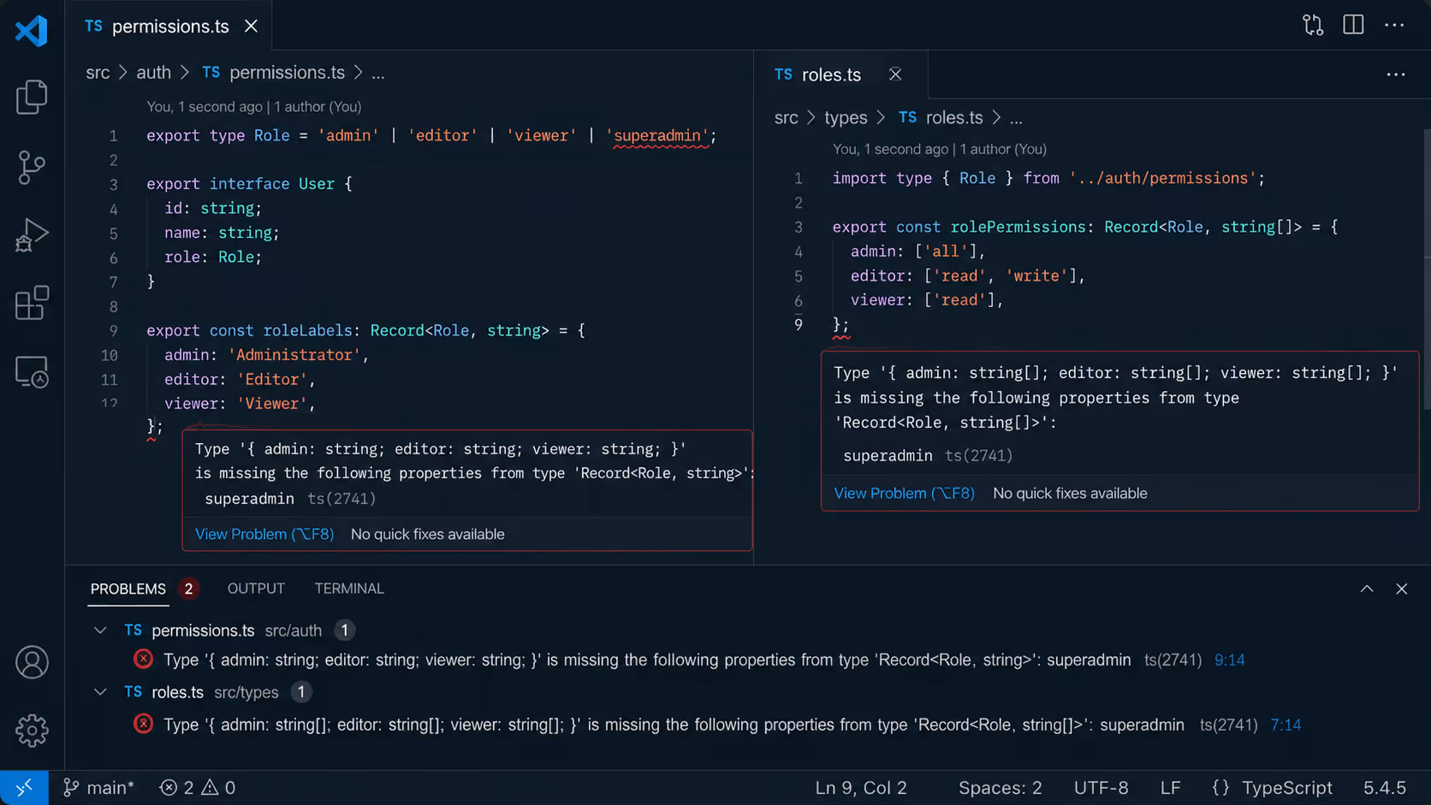Open more actions for roles.ts editor group
1431x805 pixels.
(1396, 74)
